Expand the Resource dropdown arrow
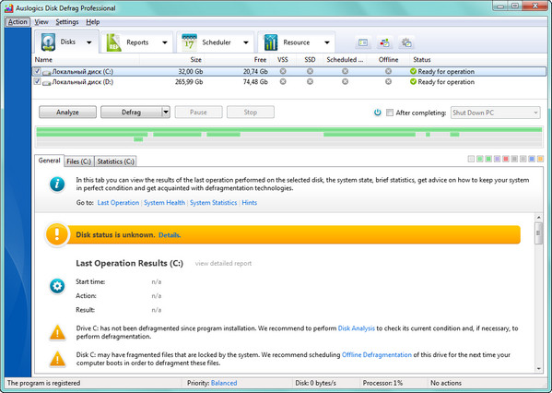Screen dimensions: 552x393 point(327,42)
